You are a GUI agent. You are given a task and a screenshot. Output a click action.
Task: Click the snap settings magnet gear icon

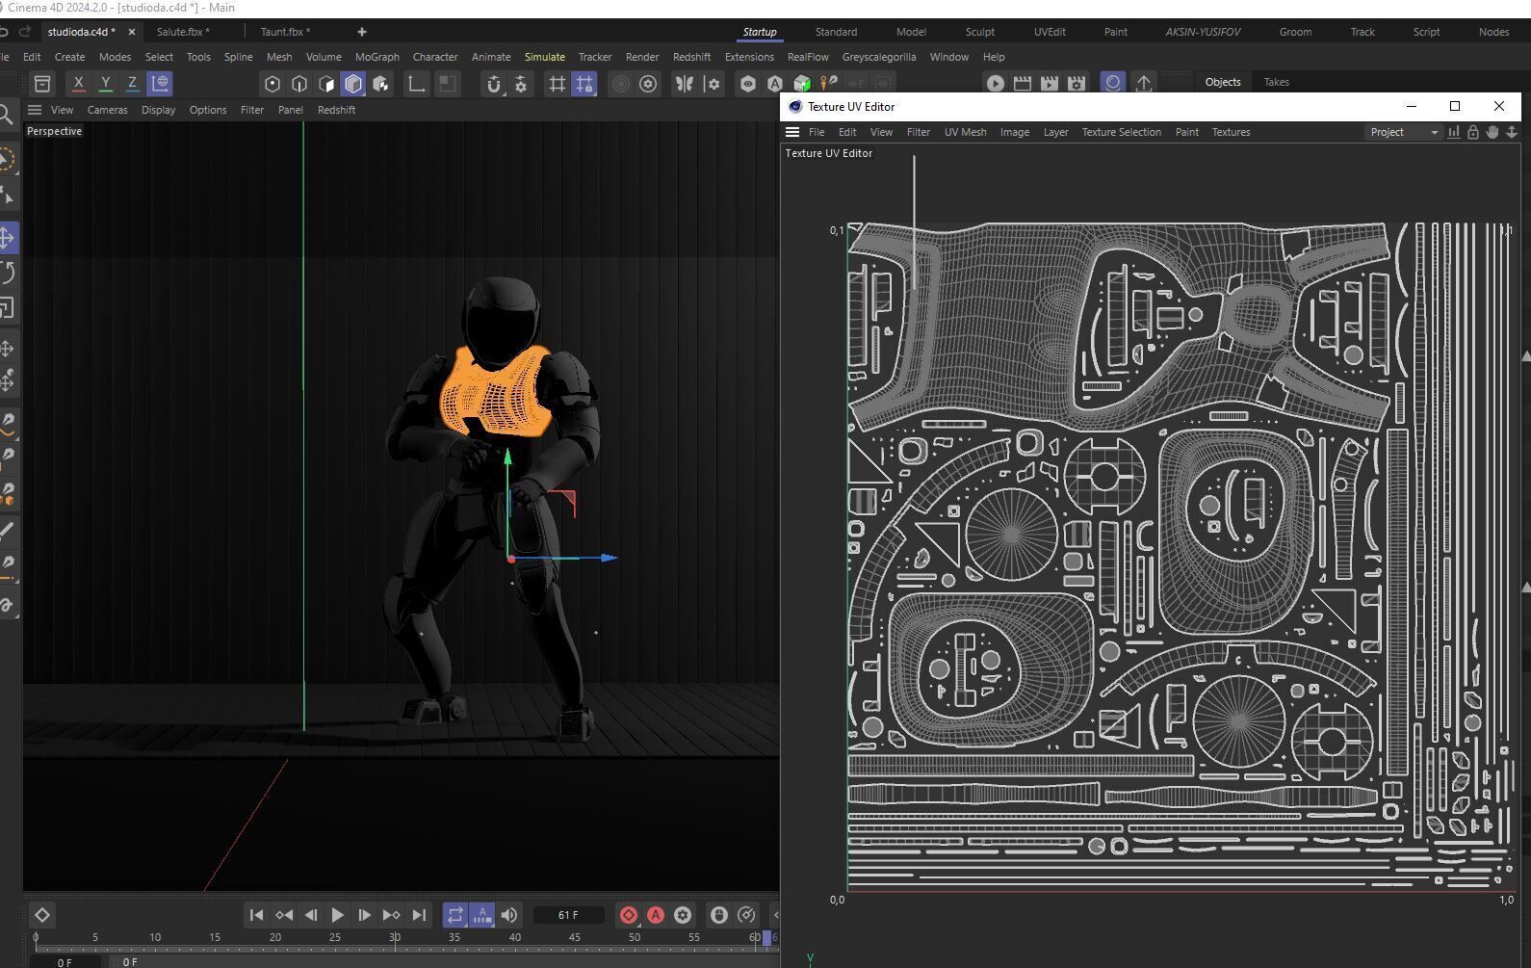point(521,84)
